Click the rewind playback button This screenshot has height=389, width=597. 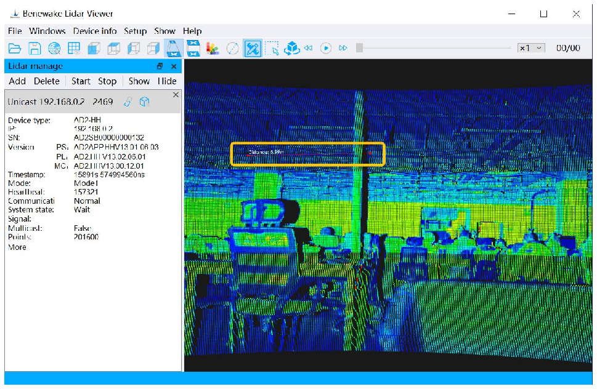pos(308,48)
